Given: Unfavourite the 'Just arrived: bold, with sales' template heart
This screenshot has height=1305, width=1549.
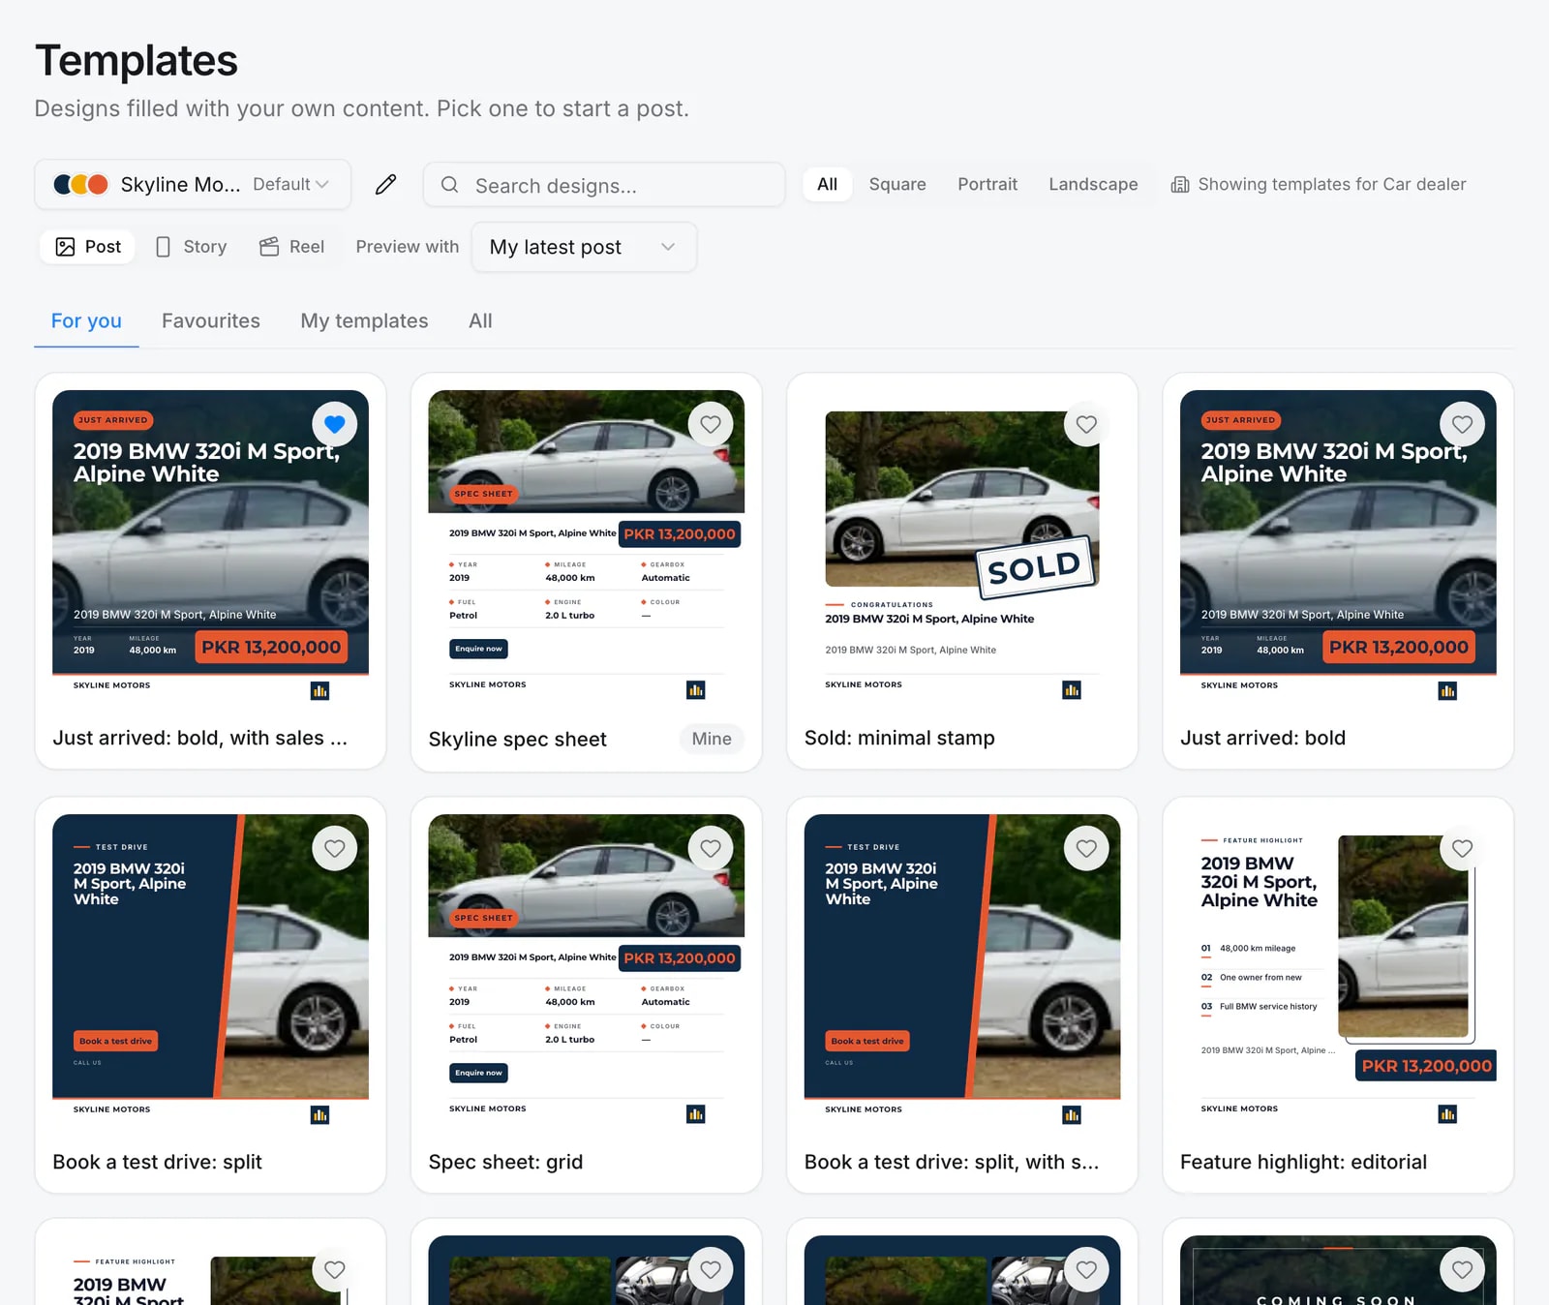Looking at the screenshot, I should [335, 424].
